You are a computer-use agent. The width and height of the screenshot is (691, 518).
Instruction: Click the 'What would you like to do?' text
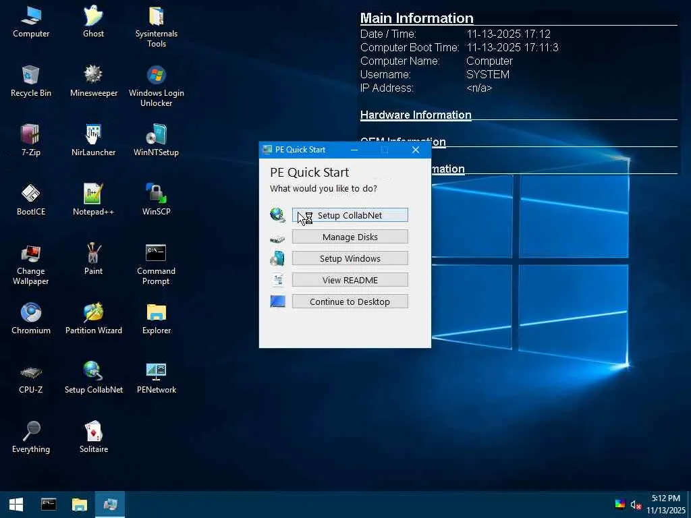point(323,189)
